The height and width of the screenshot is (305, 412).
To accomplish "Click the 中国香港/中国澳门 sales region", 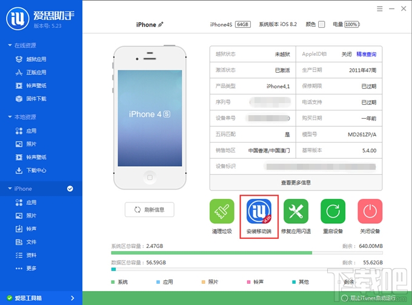I will 269,150.
